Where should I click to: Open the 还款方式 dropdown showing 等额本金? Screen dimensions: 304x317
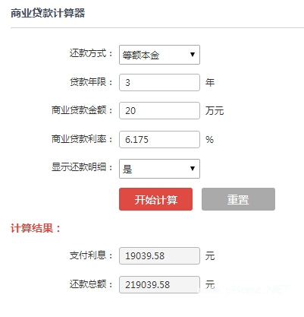pos(159,55)
